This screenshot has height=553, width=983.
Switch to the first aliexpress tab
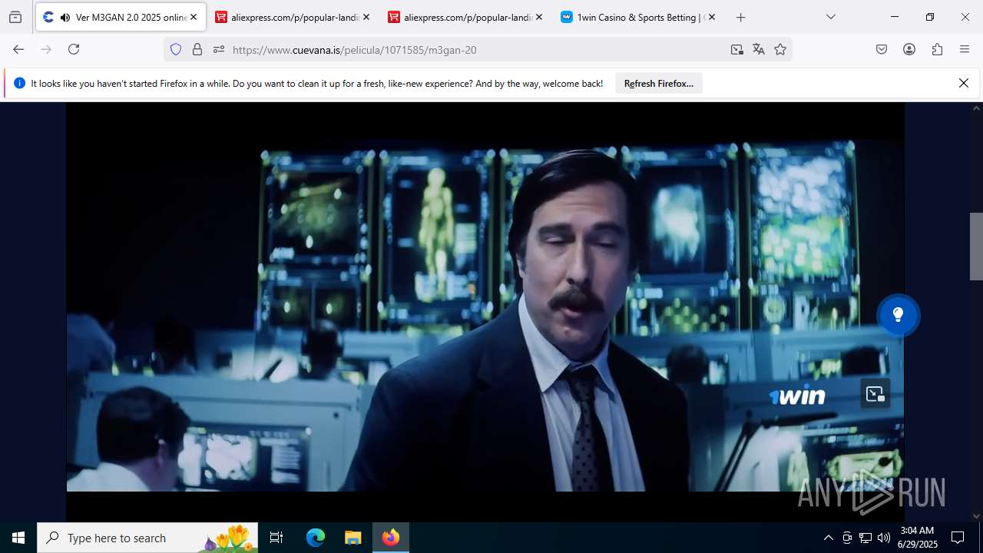[288, 17]
